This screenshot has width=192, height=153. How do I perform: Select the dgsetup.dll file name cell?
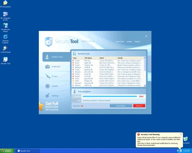point(88,70)
